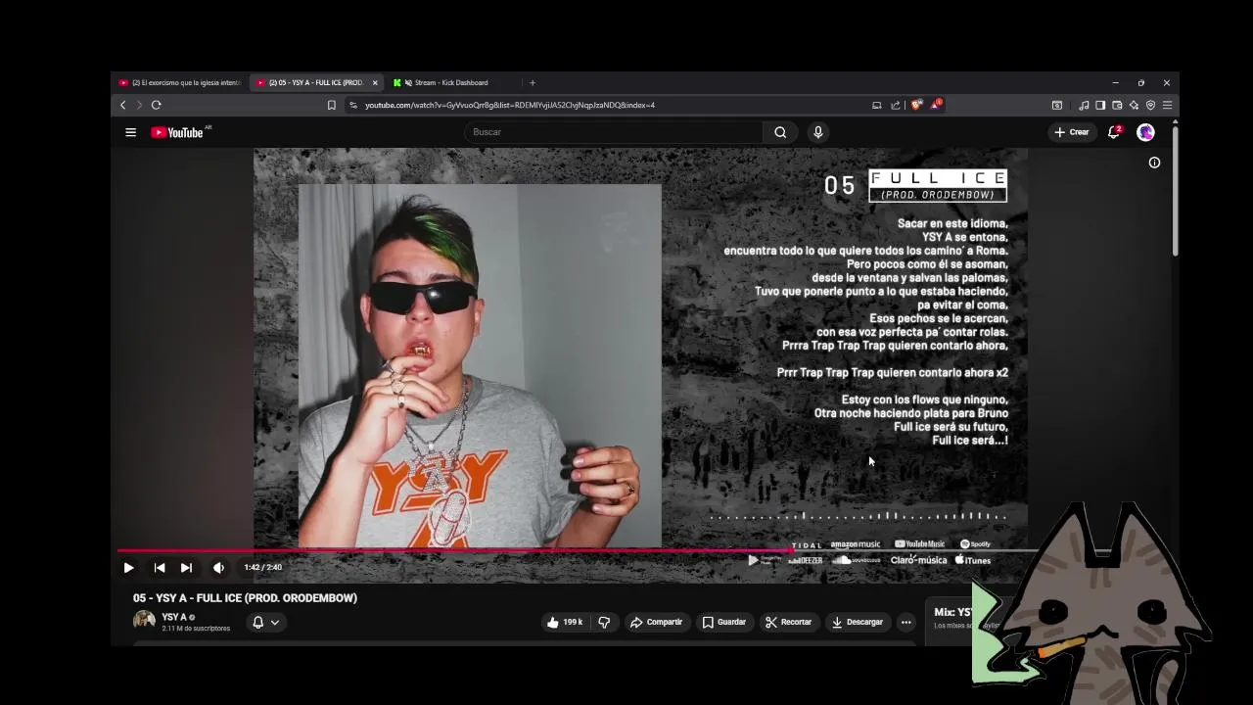Go forward in the browser
1253x705 pixels.
(x=139, y=105)
